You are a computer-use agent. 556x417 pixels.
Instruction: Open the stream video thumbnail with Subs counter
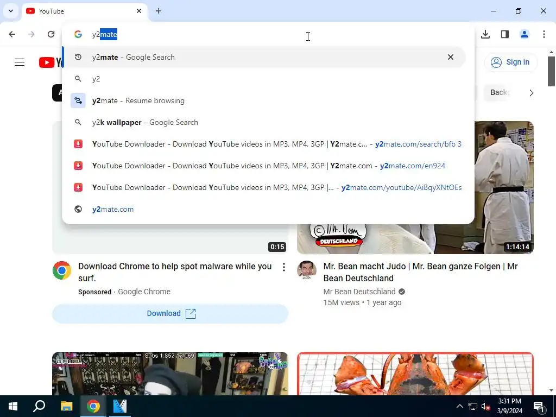170,374
